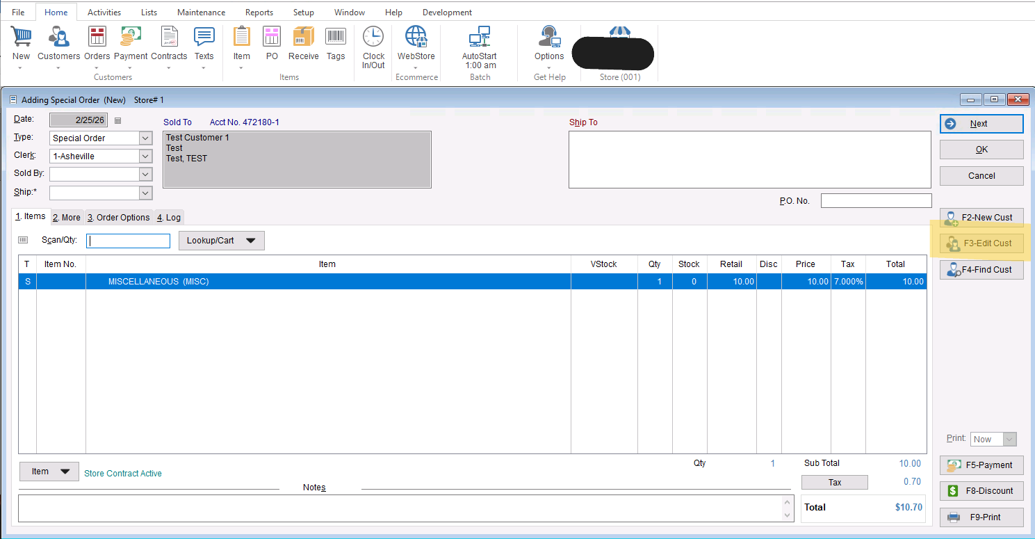Switch to the Order Options tab

(x=118, y=218)
